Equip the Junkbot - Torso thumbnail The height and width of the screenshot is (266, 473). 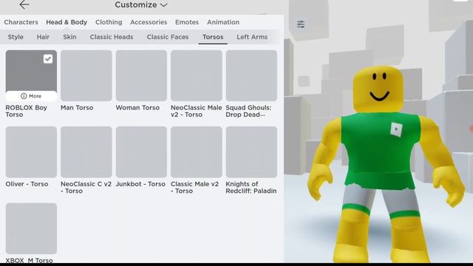tap(141, 152)
